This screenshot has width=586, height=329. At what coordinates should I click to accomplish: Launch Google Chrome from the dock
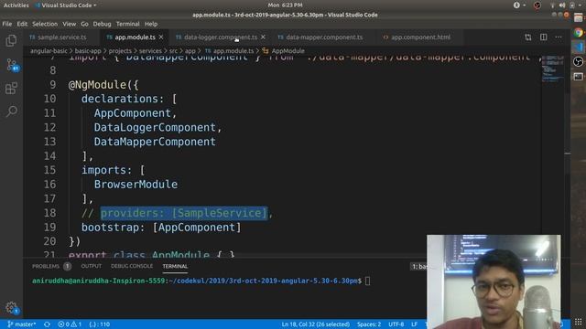click(579, 33)
